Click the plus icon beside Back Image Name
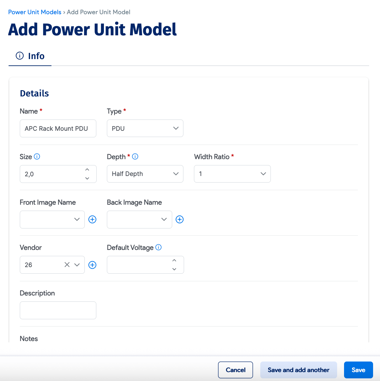This screenshot has width=380, height=381. 179,219
